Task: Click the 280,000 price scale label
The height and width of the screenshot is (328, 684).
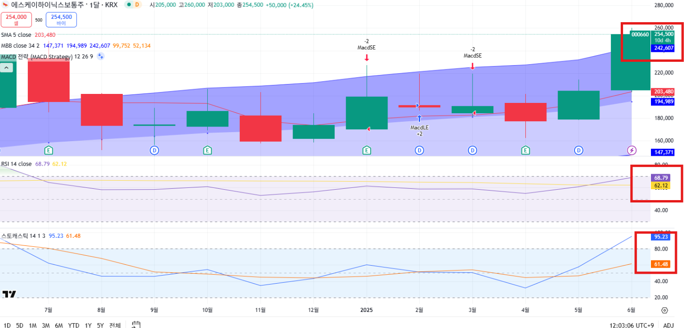Action: pos(663,5)
